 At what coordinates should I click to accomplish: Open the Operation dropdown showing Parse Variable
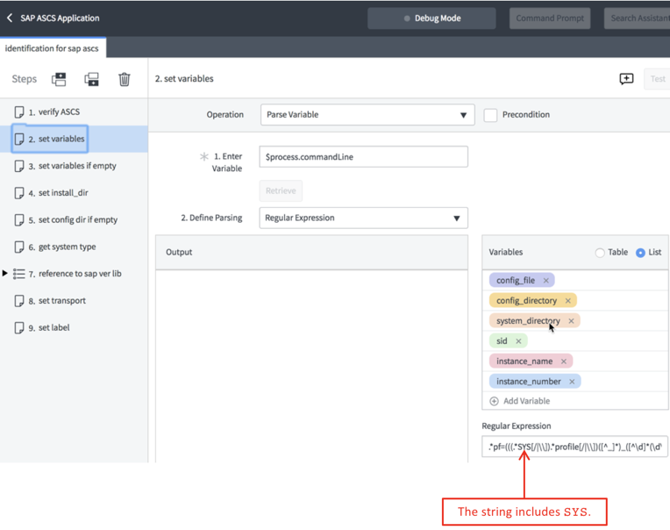[x=367, y=115]
